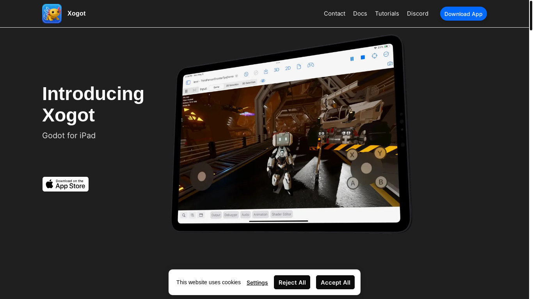The width and height of the screenshot is (533, 299).
Task: Click the sidebar toggle icon in iPad screenshot
Action: pyautogui.click(x=188, y=83)
